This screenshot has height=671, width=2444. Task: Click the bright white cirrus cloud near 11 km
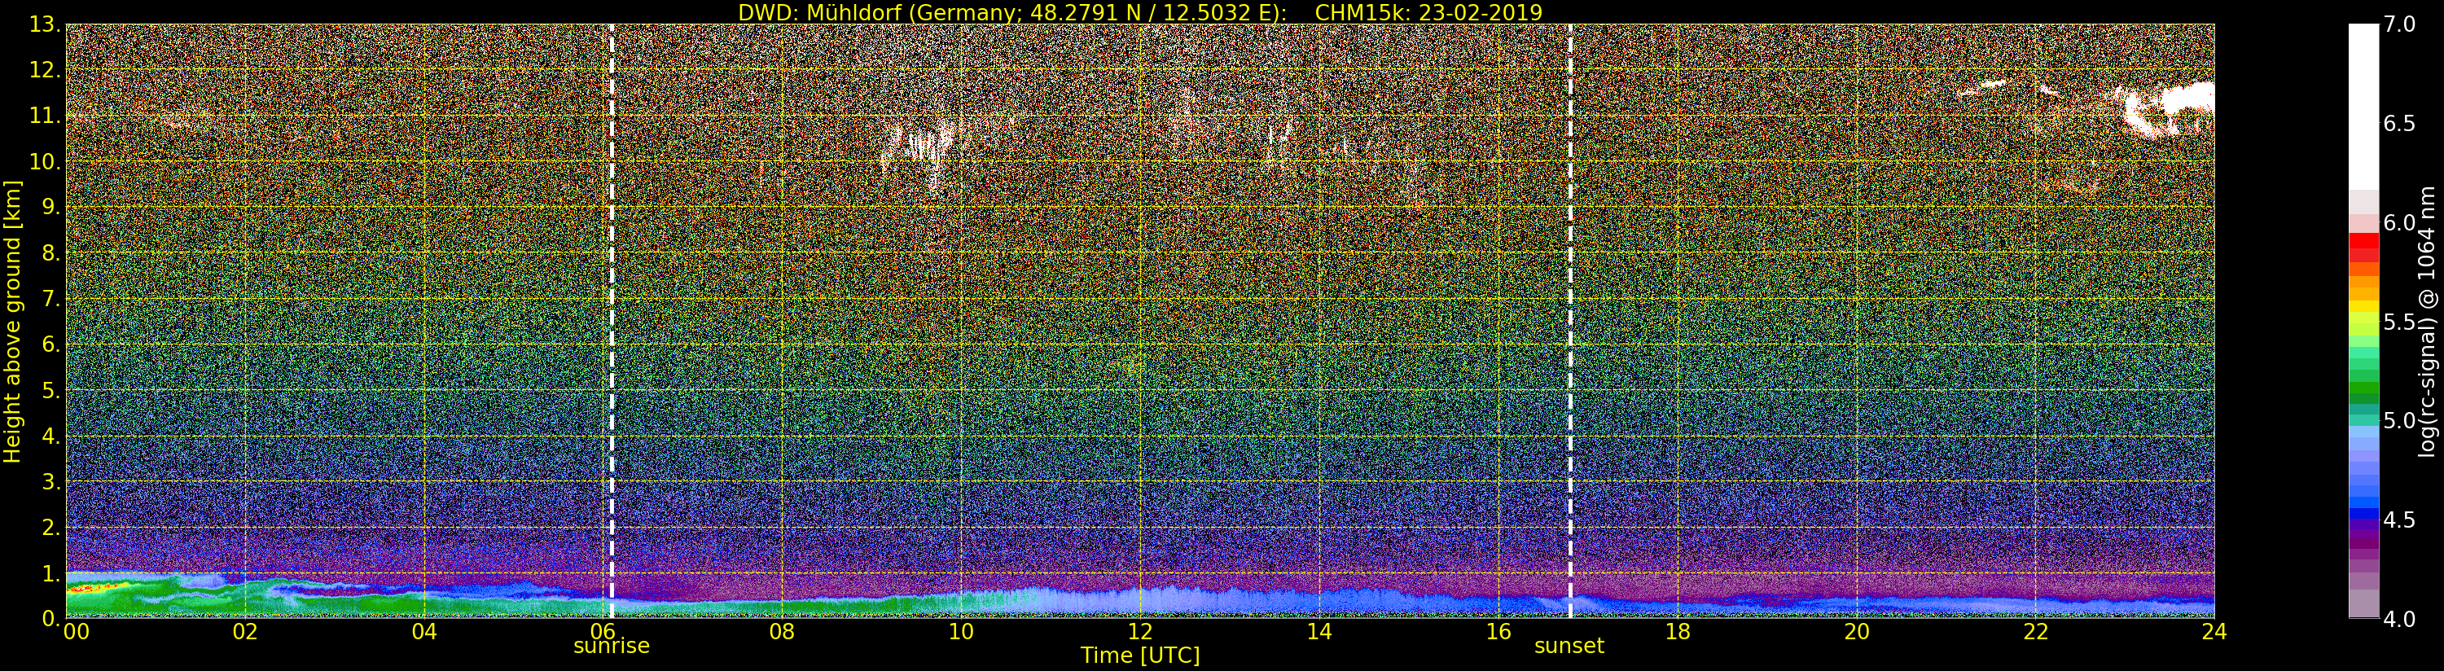tap(2170, 109)
